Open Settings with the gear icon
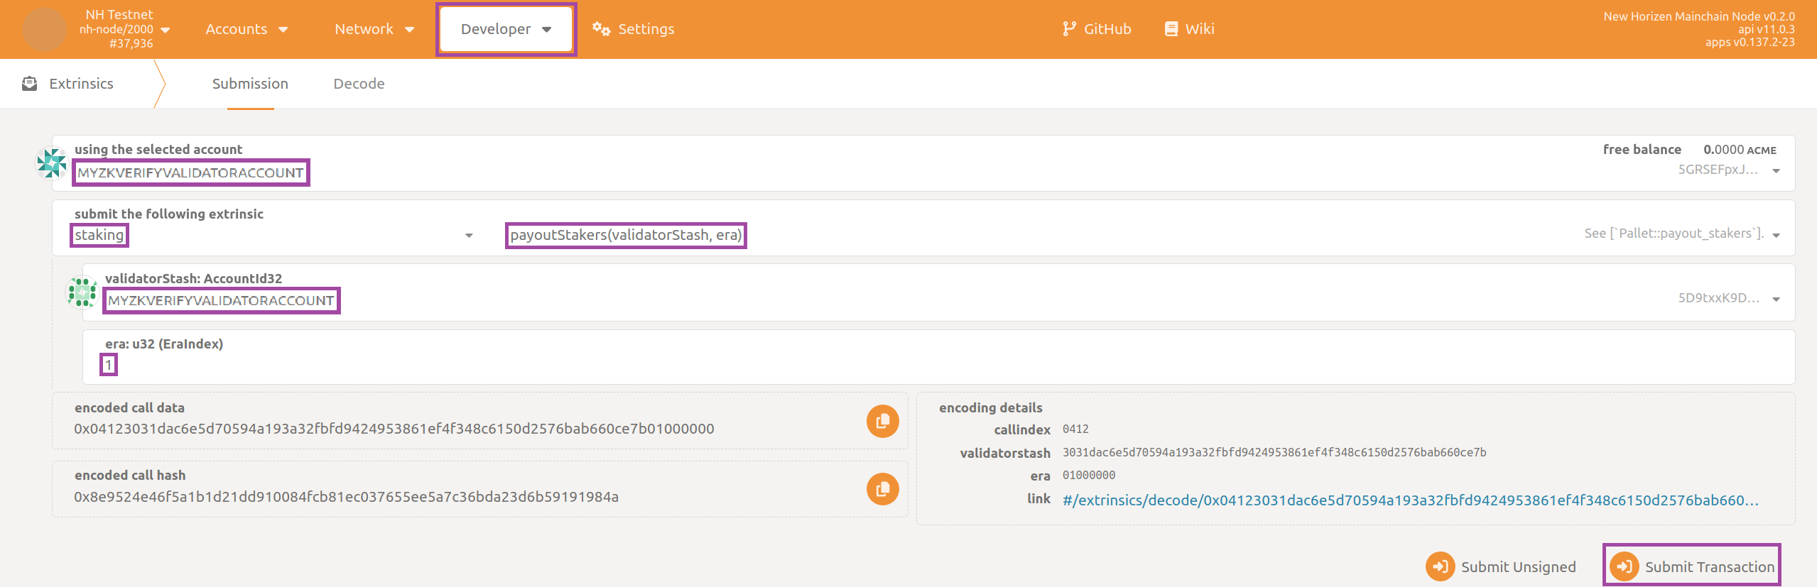The height and width of the screenshot is (587, 1817). point(601,29)
